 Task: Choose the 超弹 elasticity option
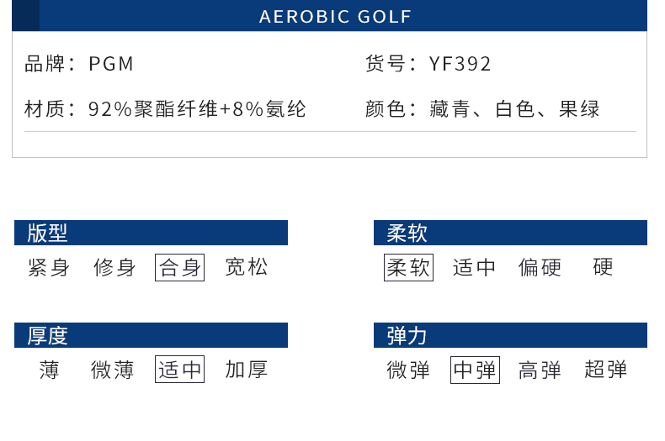[x=605, y=370]
